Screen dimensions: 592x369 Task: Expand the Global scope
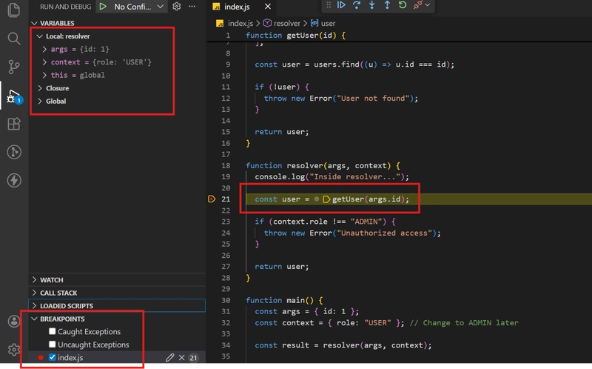click(x=40, y=101)
